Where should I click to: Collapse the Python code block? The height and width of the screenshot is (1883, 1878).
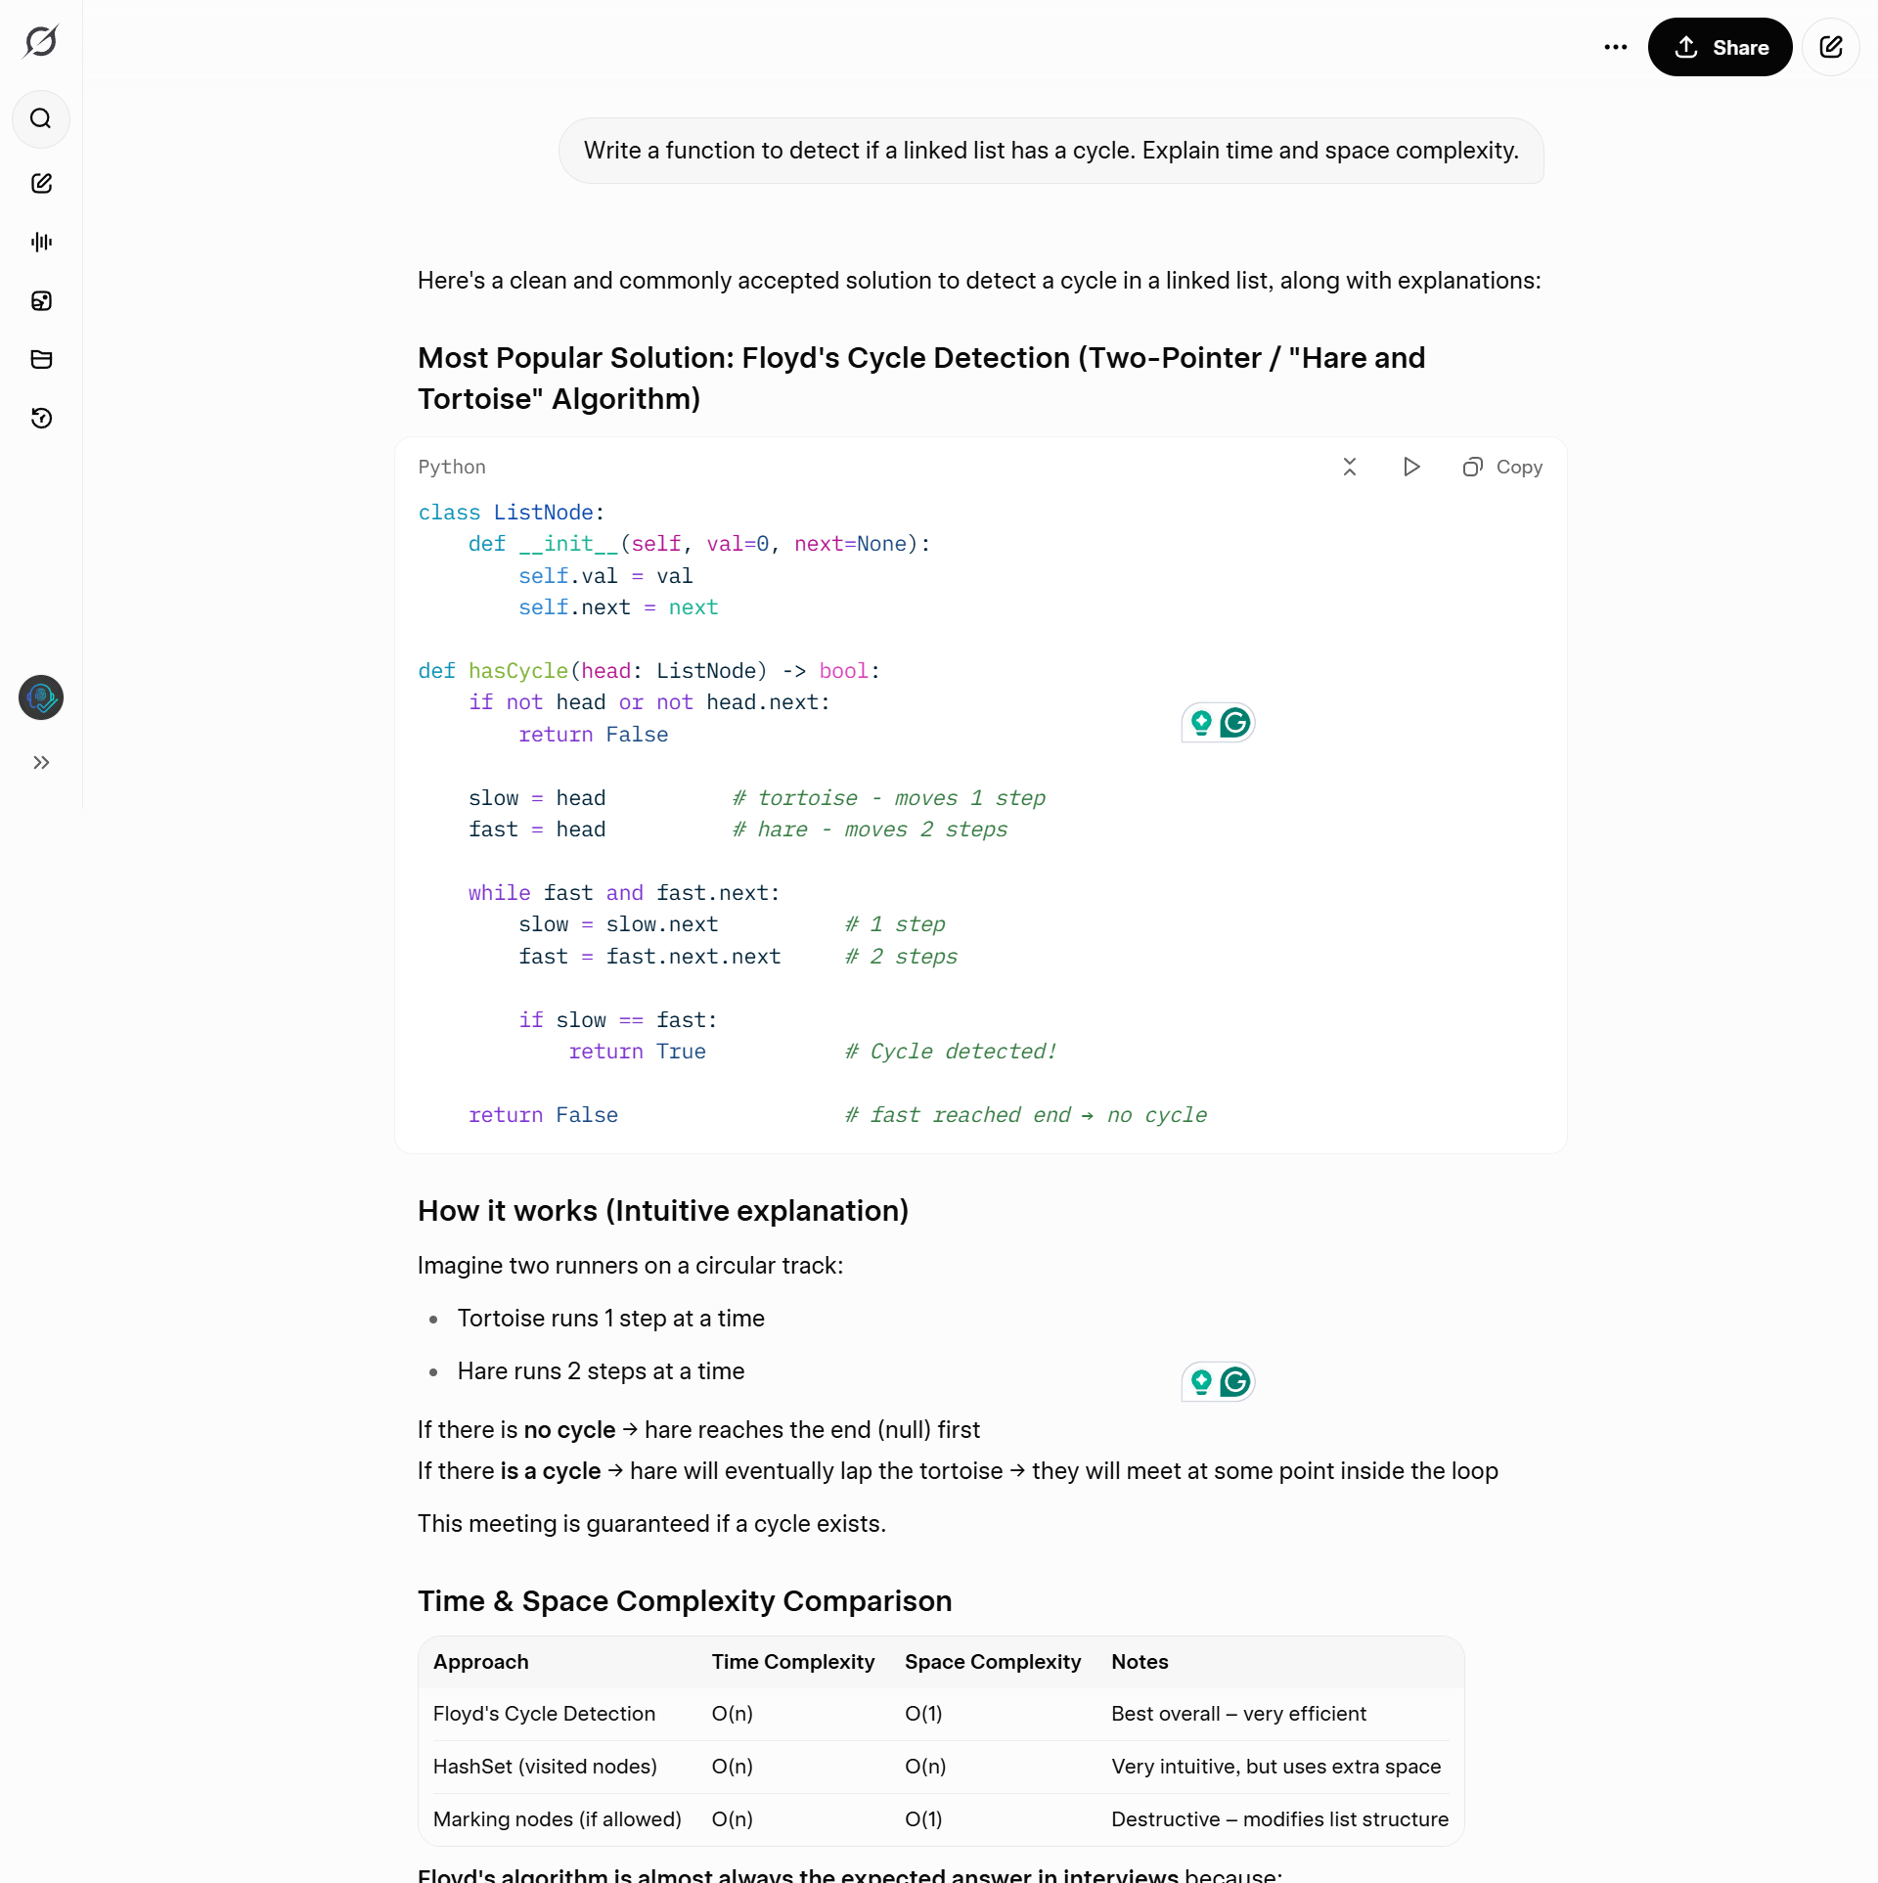(1350, 467)
